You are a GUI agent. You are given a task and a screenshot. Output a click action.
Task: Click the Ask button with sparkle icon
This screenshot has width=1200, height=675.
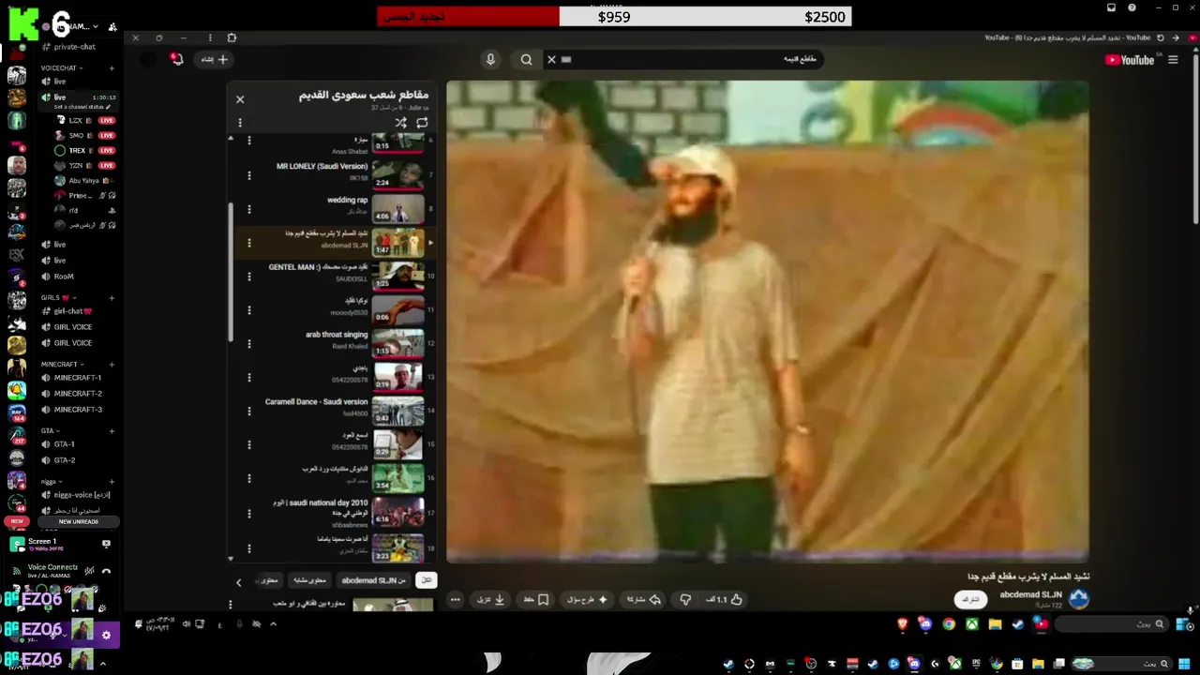(x=589, y=599)
